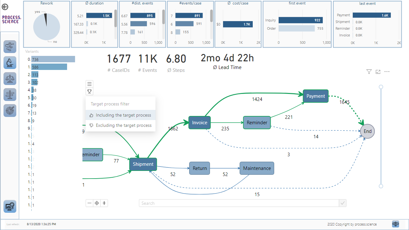Click the hamburger menu above the process map

(89, 83)
